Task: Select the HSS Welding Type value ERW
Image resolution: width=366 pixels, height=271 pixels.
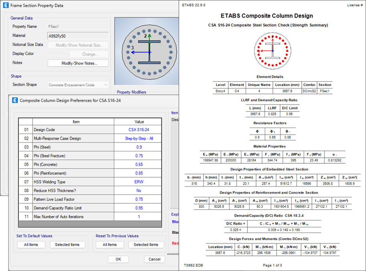Action: 138,182
